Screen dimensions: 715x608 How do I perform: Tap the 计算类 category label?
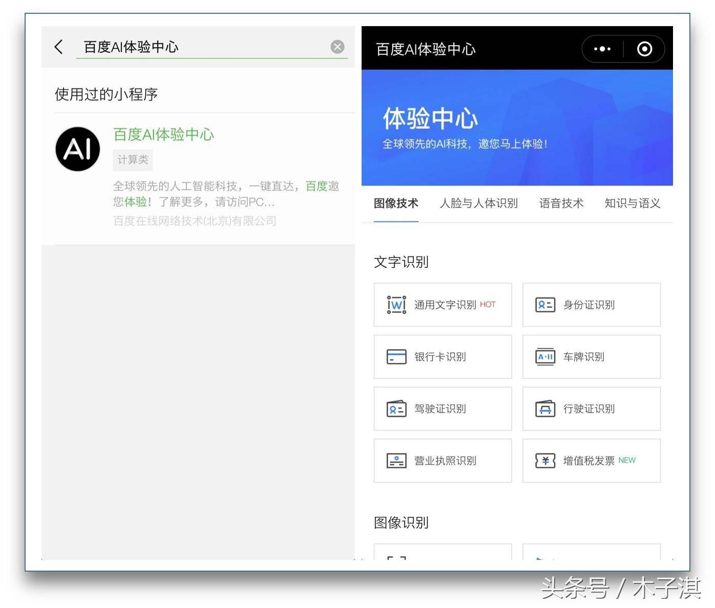132,159
